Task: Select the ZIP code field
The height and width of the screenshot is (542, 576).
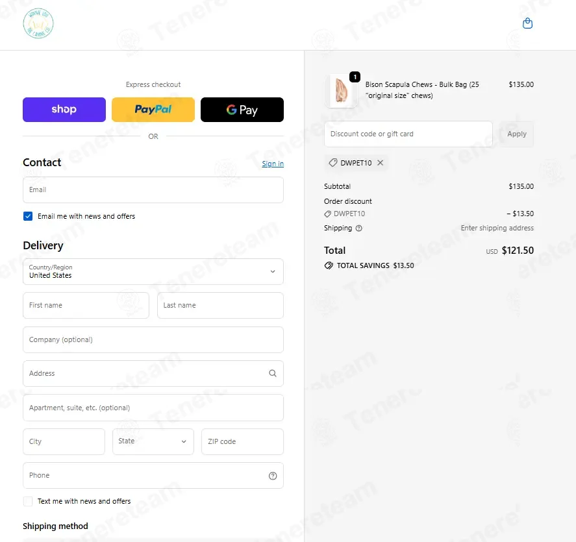Action: click(x=242, y=442)
